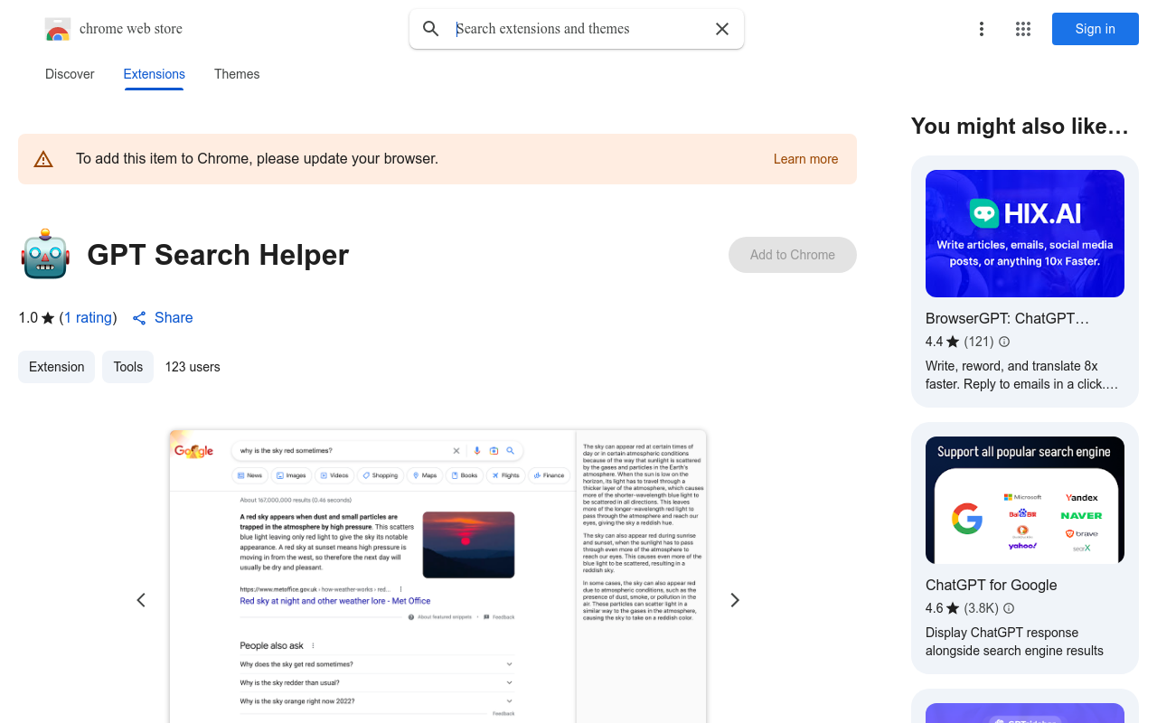1157x723 pixels.
Task: Open the HIX.AI BrowserGPT thumbnail
Action: 1025,233
